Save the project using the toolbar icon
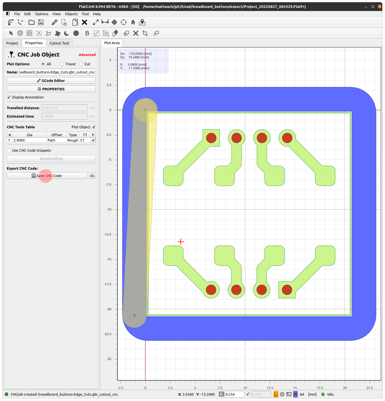 coord(41,22)
